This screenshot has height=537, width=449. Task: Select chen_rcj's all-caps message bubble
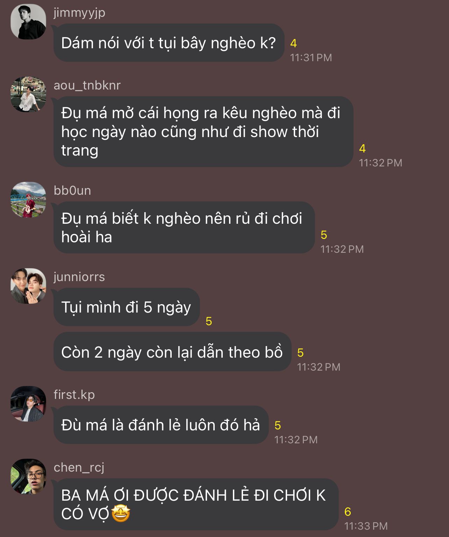[196, 504]
